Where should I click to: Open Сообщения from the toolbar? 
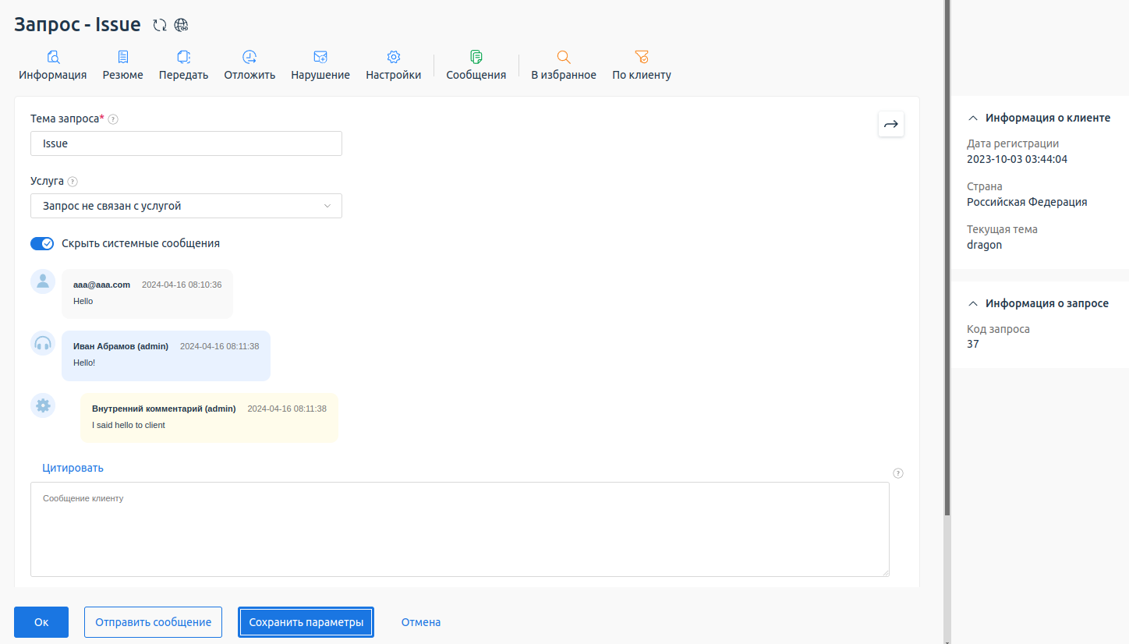(476, 58)
